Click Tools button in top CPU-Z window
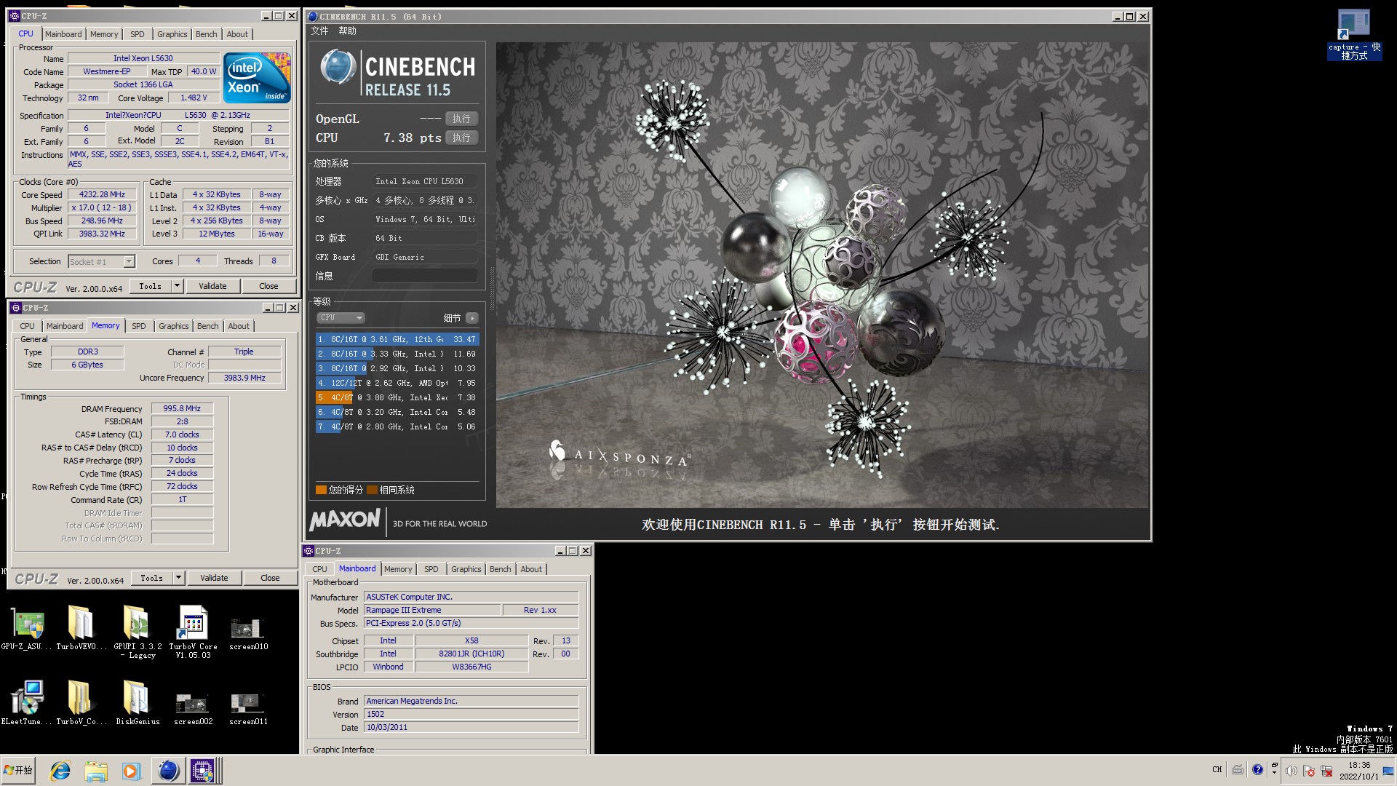The image size is (1397, 786). [x=151, y=286]
